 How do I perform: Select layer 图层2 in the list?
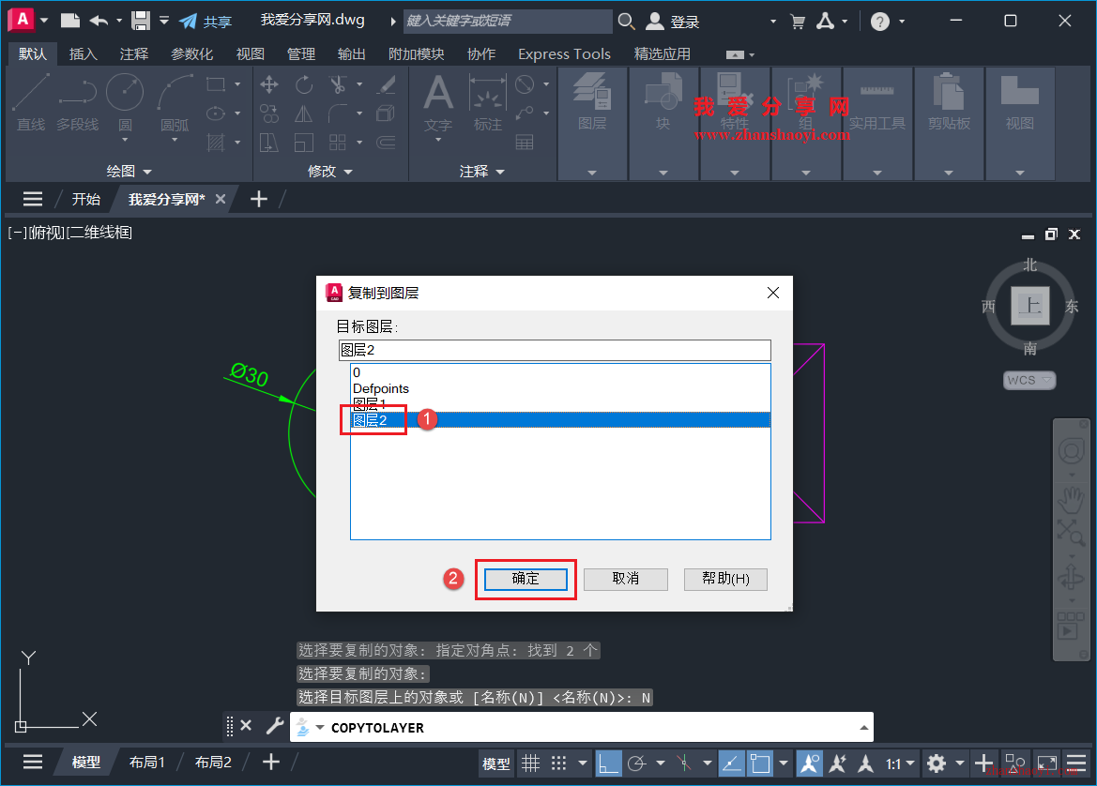tap(560, 420)
